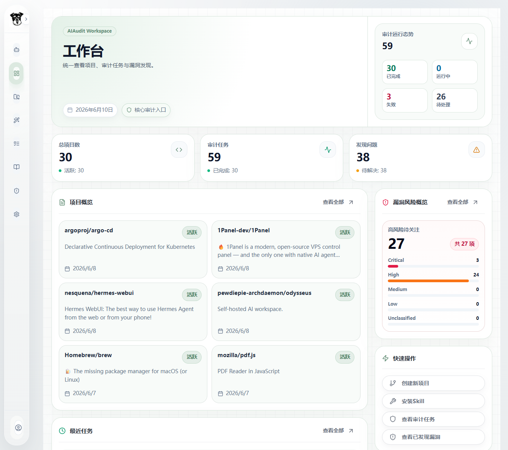Open the 1Panel-dev/1Panel project card
This screenshot has width=508, height=450.
[286, 249]
